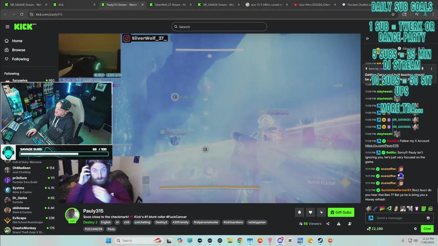Open Syztmz Slots & Casino channel
This screenshot has height=246, width=438.
[x=29, y=190]
